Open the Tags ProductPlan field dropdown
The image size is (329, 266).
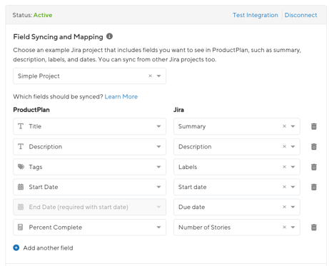(158, 167)
